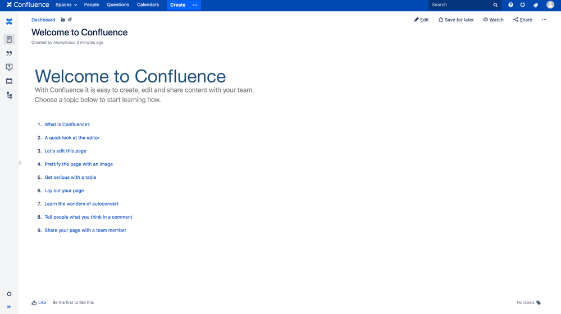Viewport: 561px width, 314px height.
Task: Click Save for later star
Action: [x=456, y=20]
